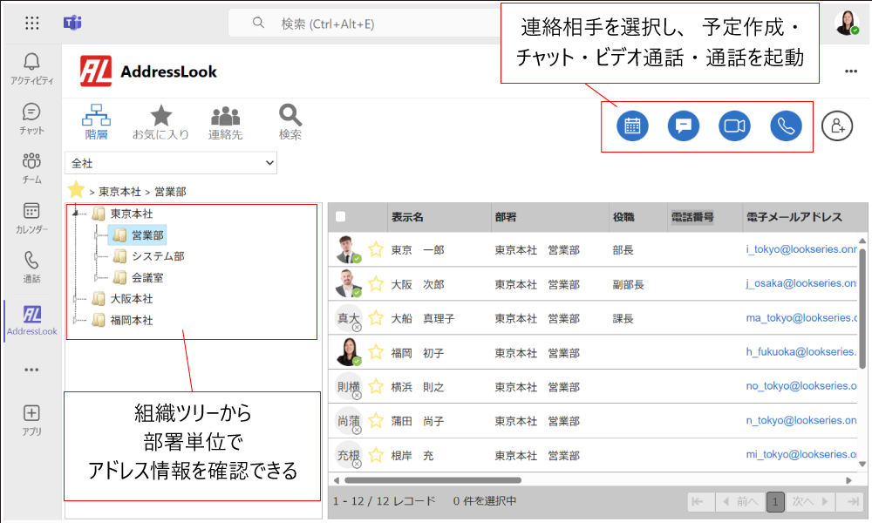Switch to the 検索 (search) tab
This screenshot has height=523, width=872.
(x=290, y=122)
